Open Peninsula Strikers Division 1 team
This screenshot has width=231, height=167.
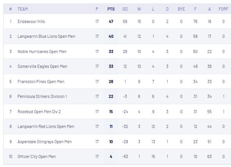42,96
